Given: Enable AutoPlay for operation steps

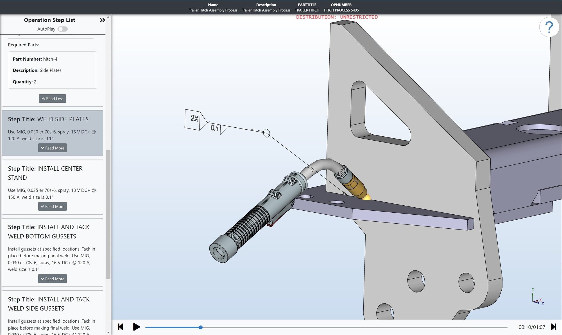Looking at the screenshot, I should click(63, 29).
